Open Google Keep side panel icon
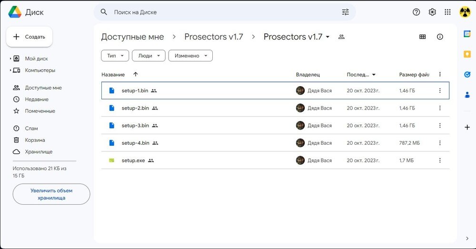The image size is (476, 249). click(x=467, y=54)
